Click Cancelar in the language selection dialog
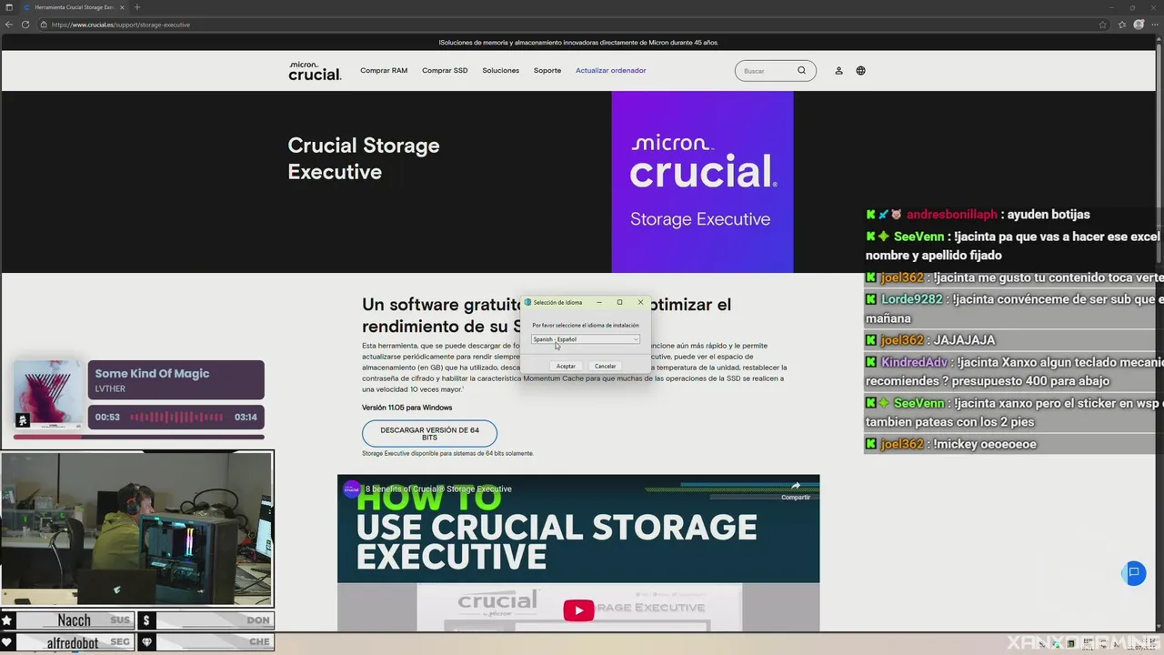Screen dimensions: 1164x655 tap(606, 366)
